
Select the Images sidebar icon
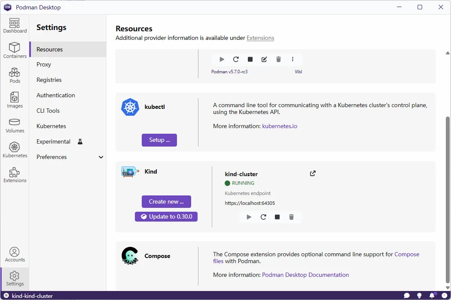click(x=15, y=100)
